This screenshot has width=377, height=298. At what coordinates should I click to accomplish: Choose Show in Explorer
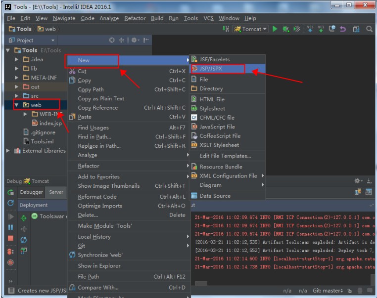(x=129, y=266)
